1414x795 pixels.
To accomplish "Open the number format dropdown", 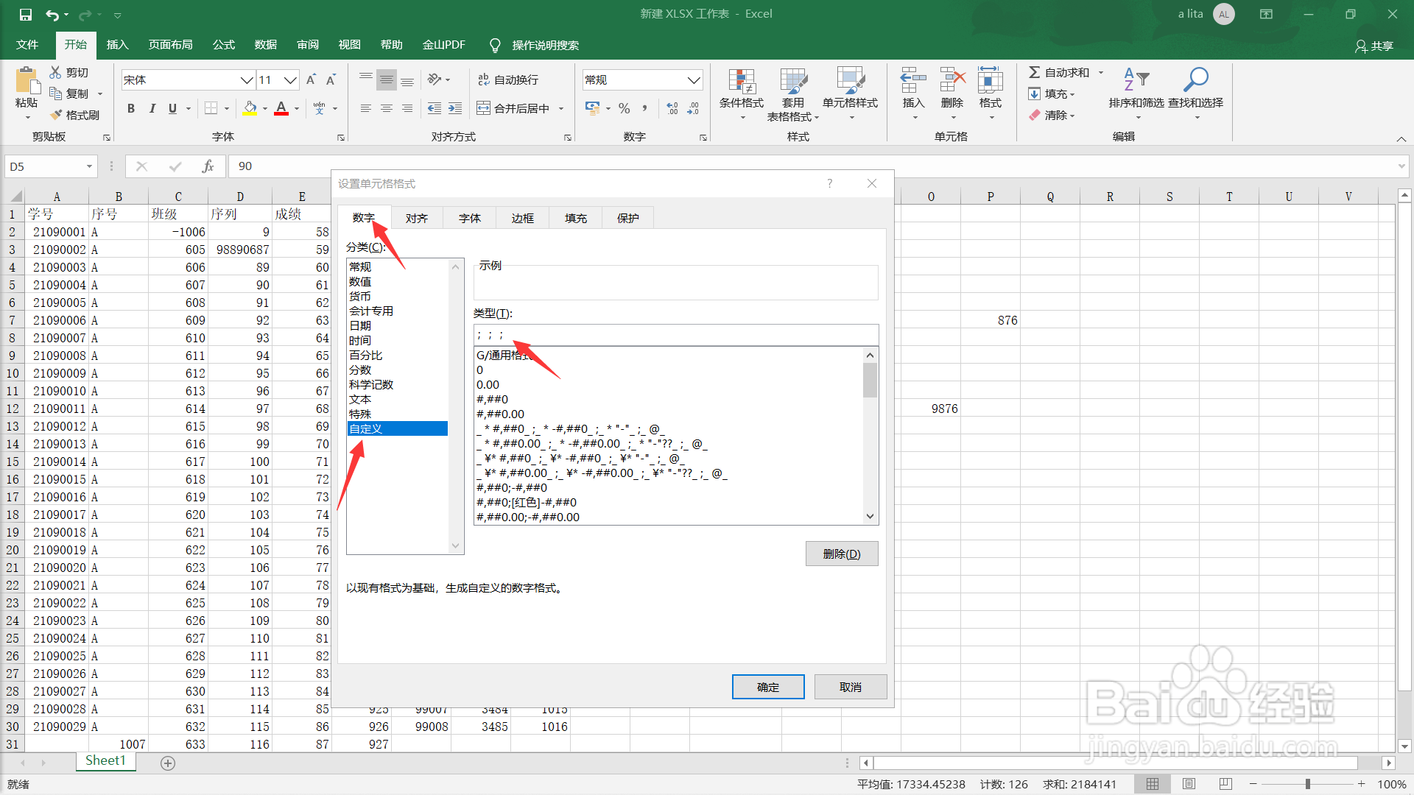I will click(694, 79).
